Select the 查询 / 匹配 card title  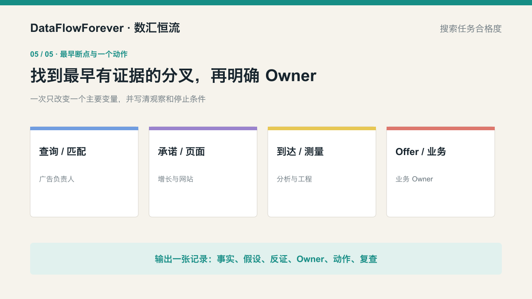coord(63,151)
